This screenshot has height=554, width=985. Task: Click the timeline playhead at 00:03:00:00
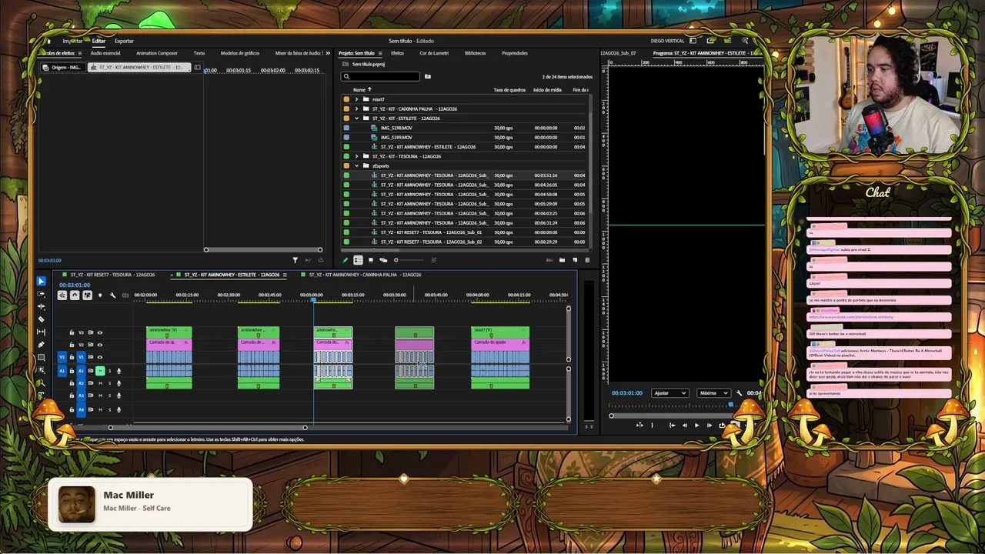click(313, 299)
